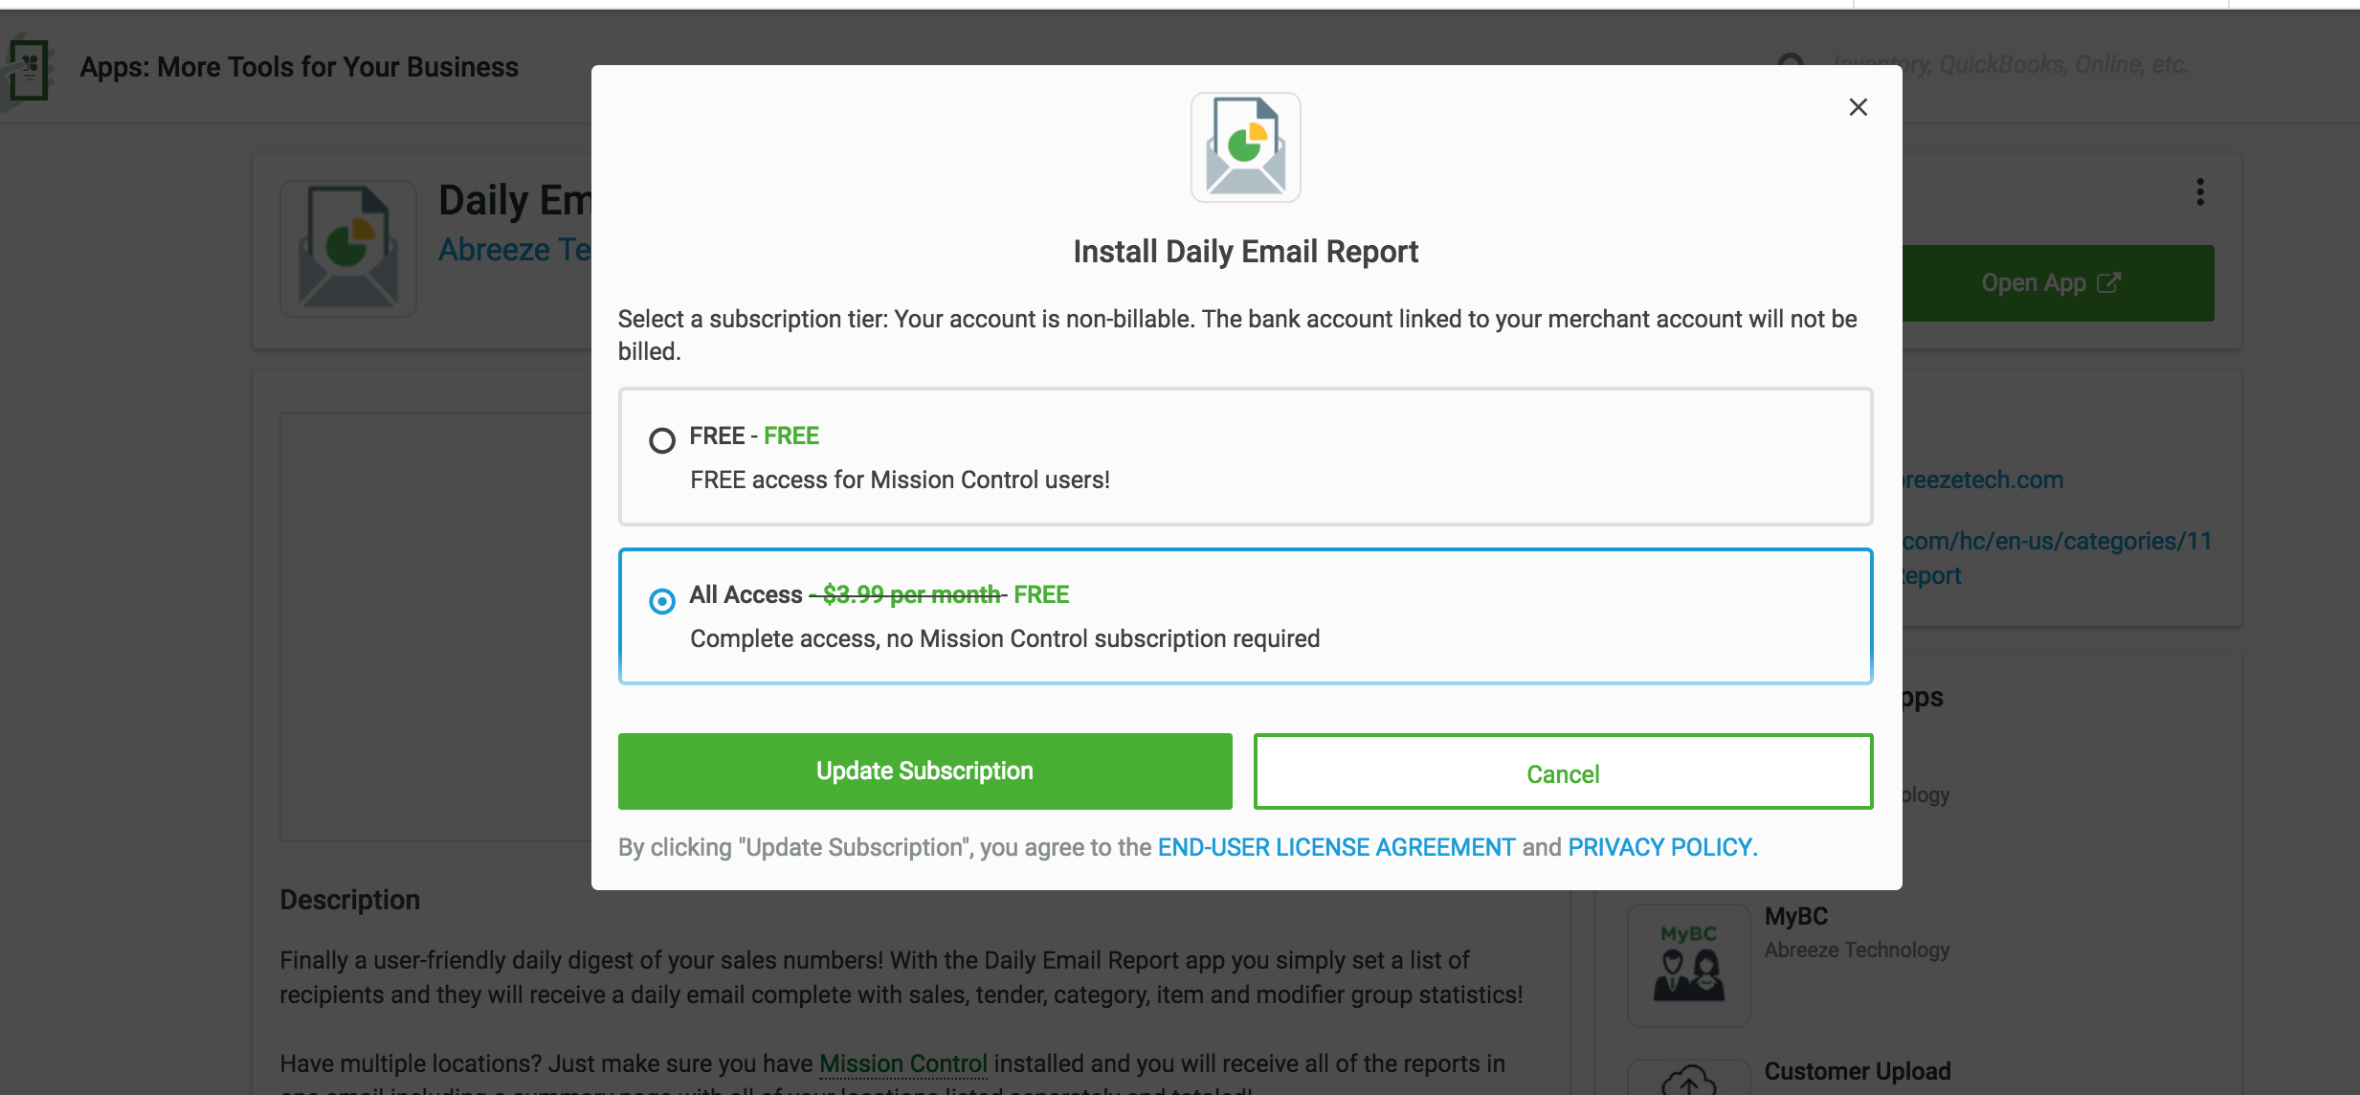Image resolution: width=2360 pixels, height=1095 pixels.
Task: Click the Daily Email Report app icon on the page
Action: click(x=348, y=249)
